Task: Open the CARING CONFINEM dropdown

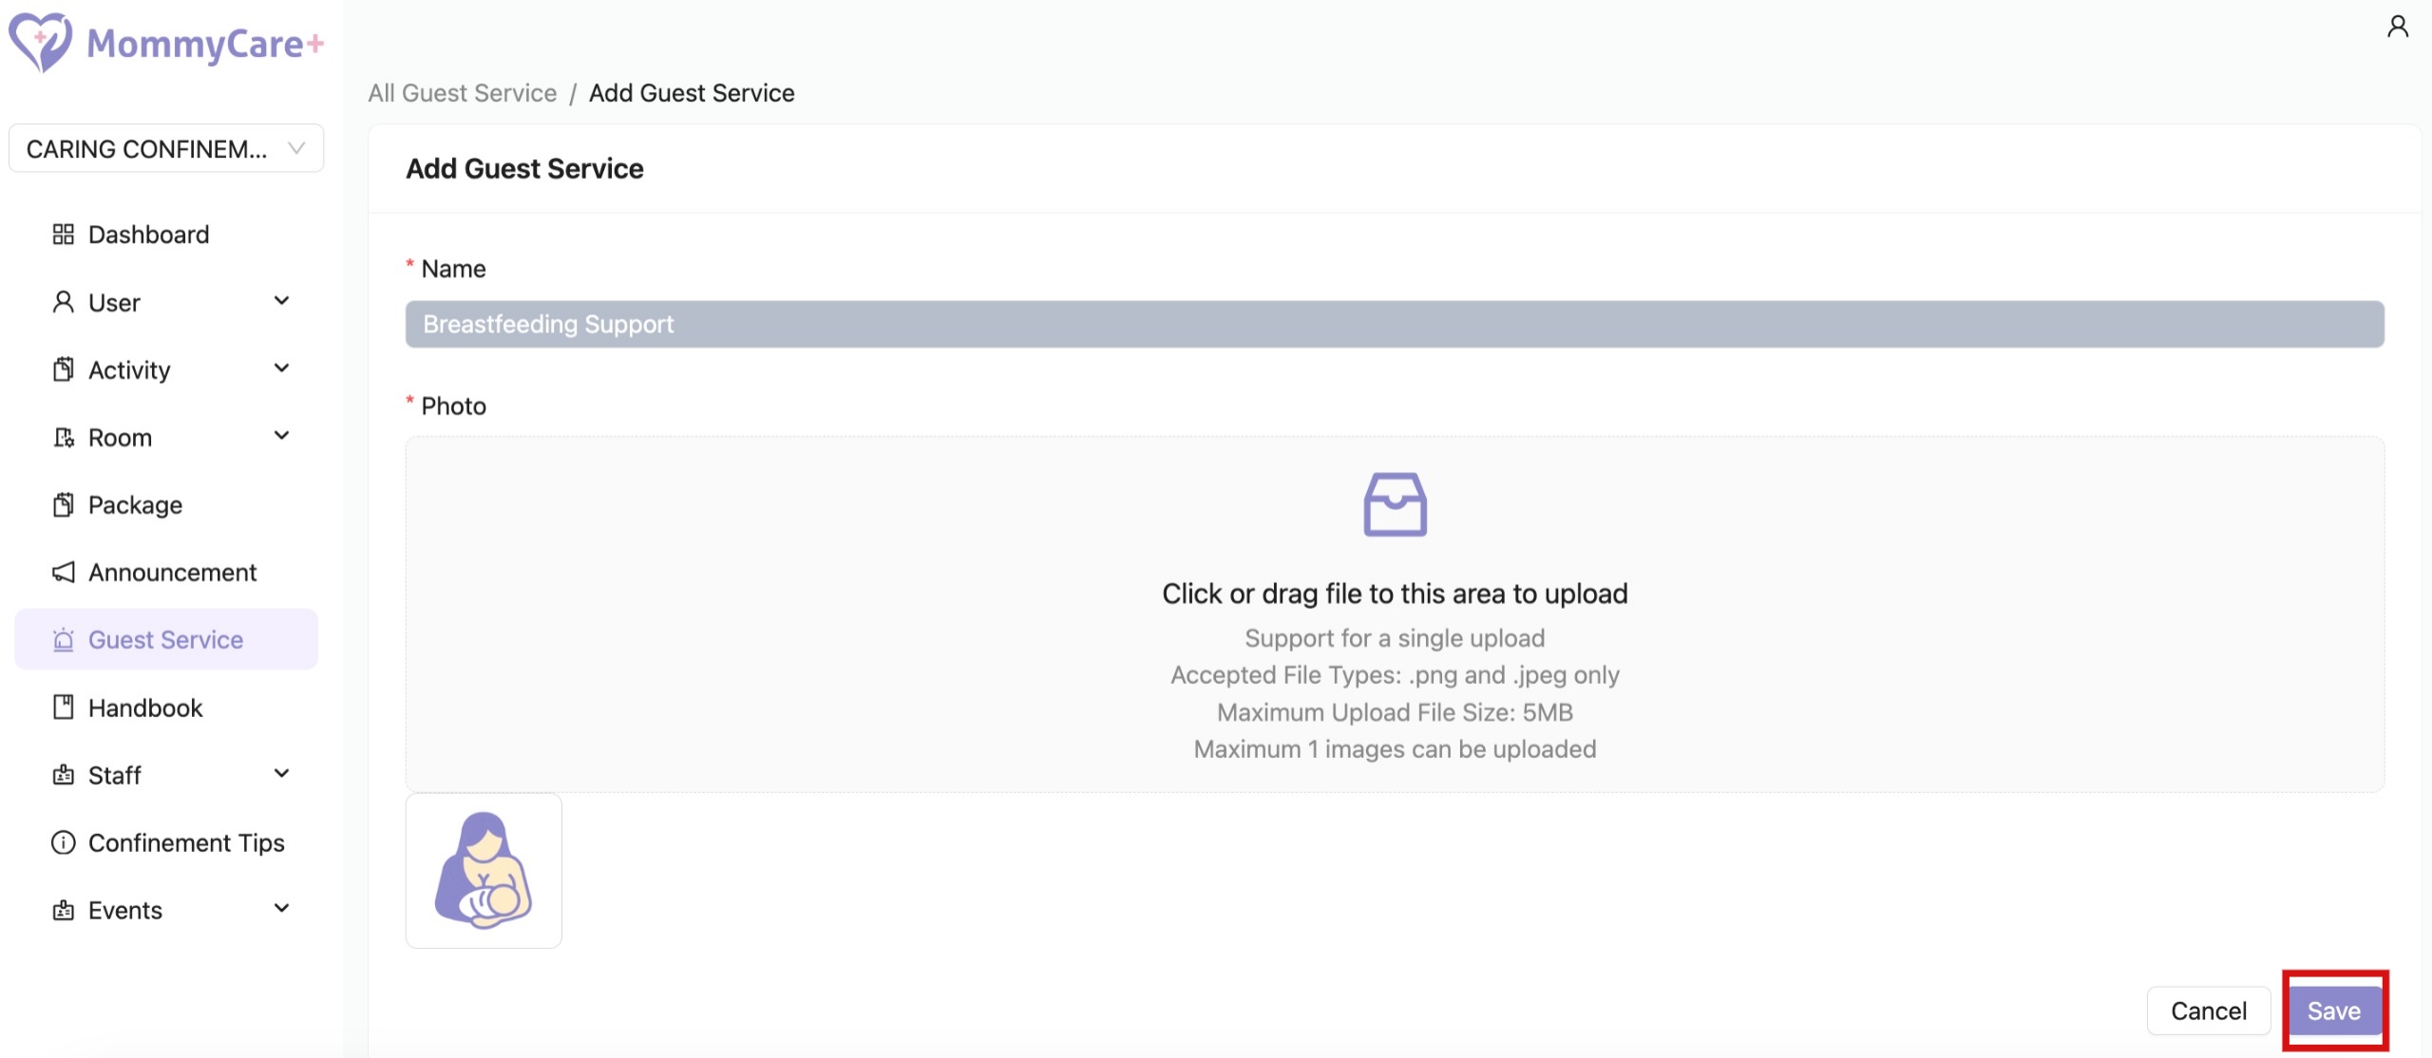Action: (166, 148)
